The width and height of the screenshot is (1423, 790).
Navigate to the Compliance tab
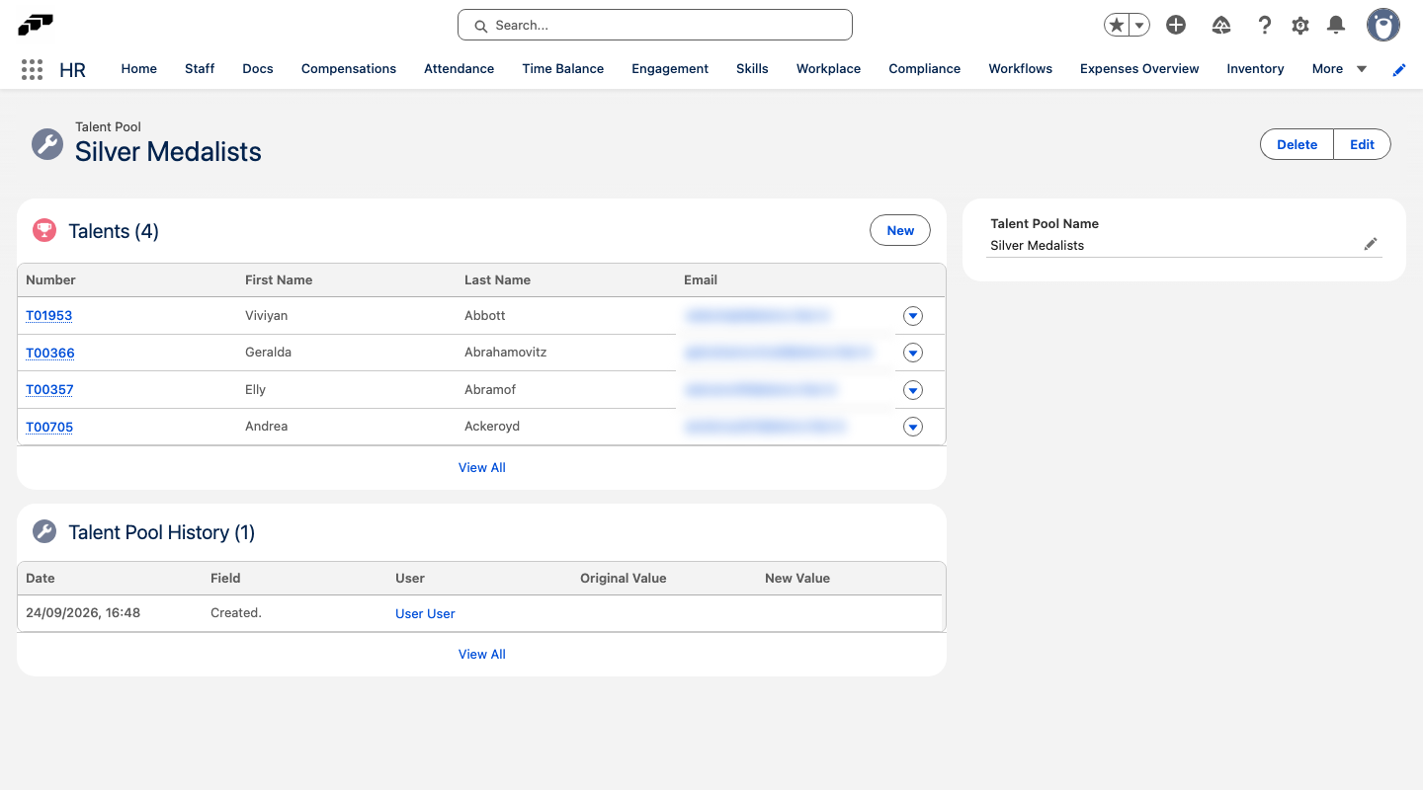[x=925, y=69]
